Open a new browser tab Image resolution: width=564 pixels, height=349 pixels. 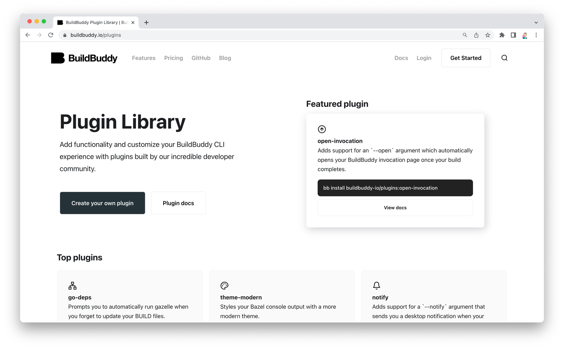pos(146,23)
